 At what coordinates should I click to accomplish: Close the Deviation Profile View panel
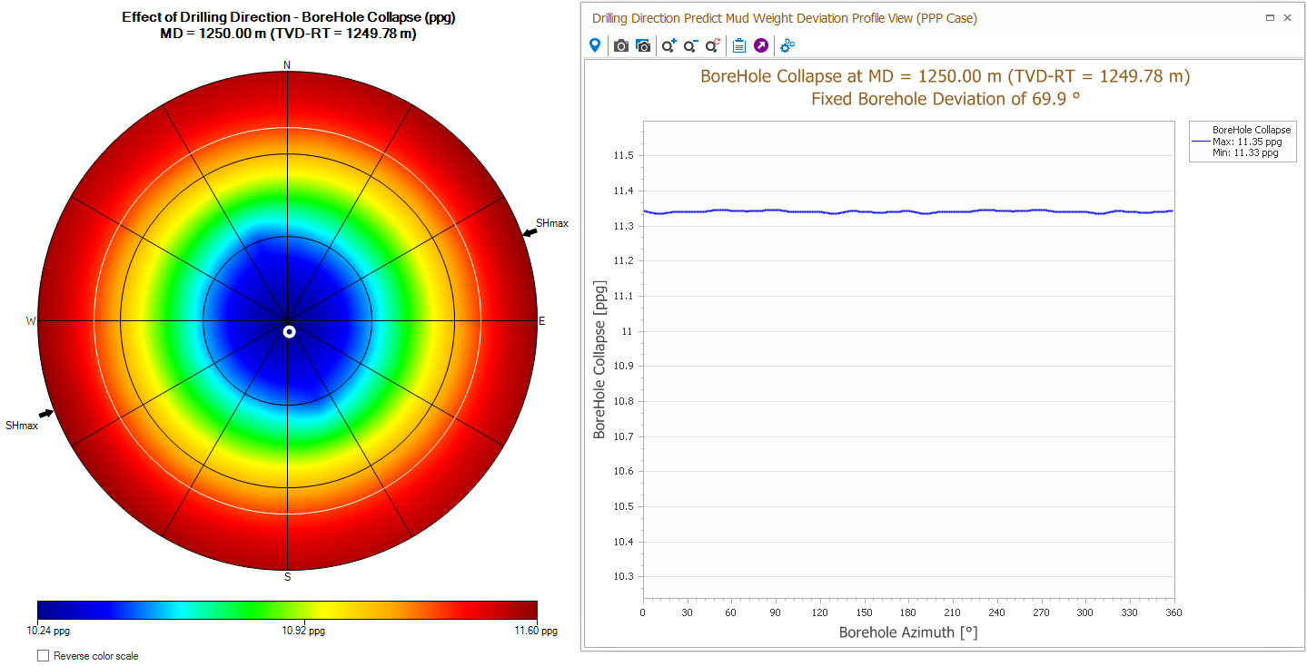click(1287, 17)
